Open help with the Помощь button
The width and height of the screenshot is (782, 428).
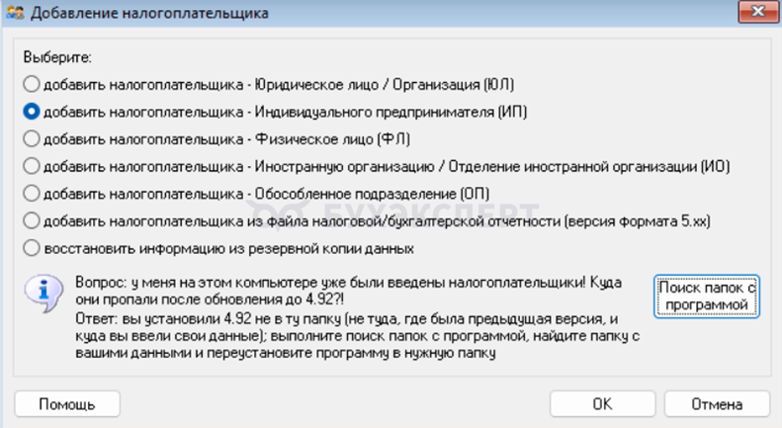pyautogui.click(x=67, y=404)
